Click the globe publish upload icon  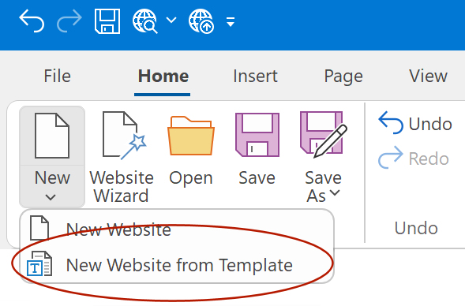(201, 21)
